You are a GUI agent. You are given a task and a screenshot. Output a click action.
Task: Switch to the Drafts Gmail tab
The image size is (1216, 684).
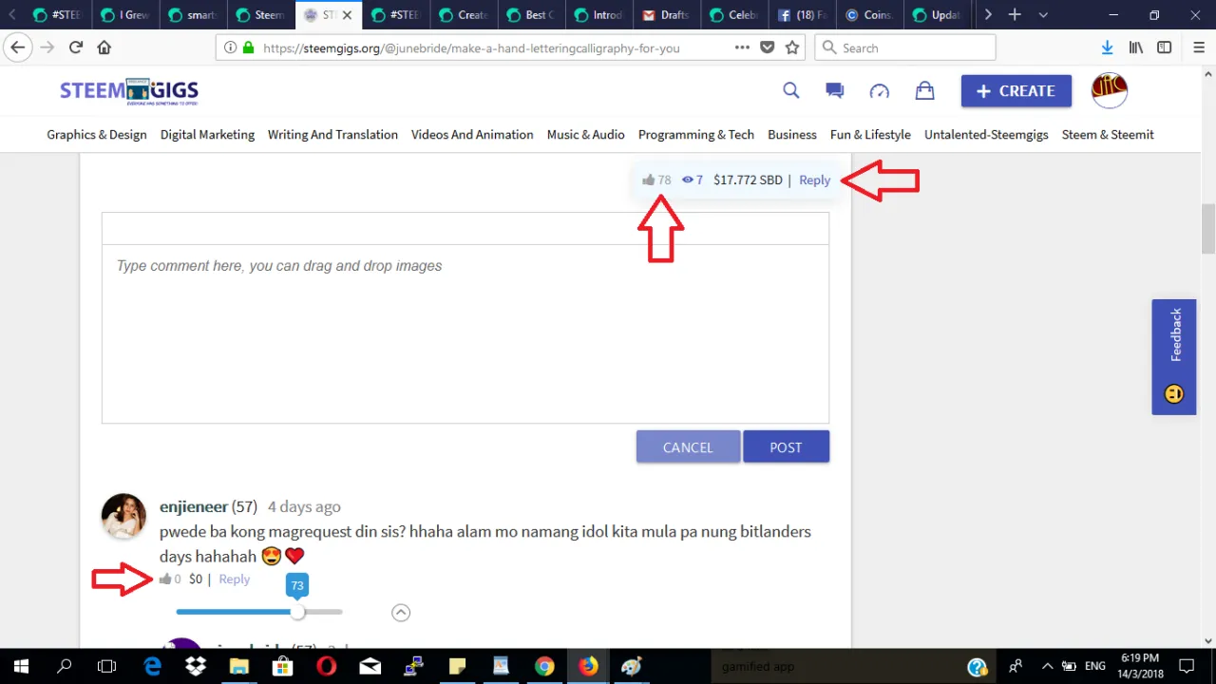coord(666,15)
